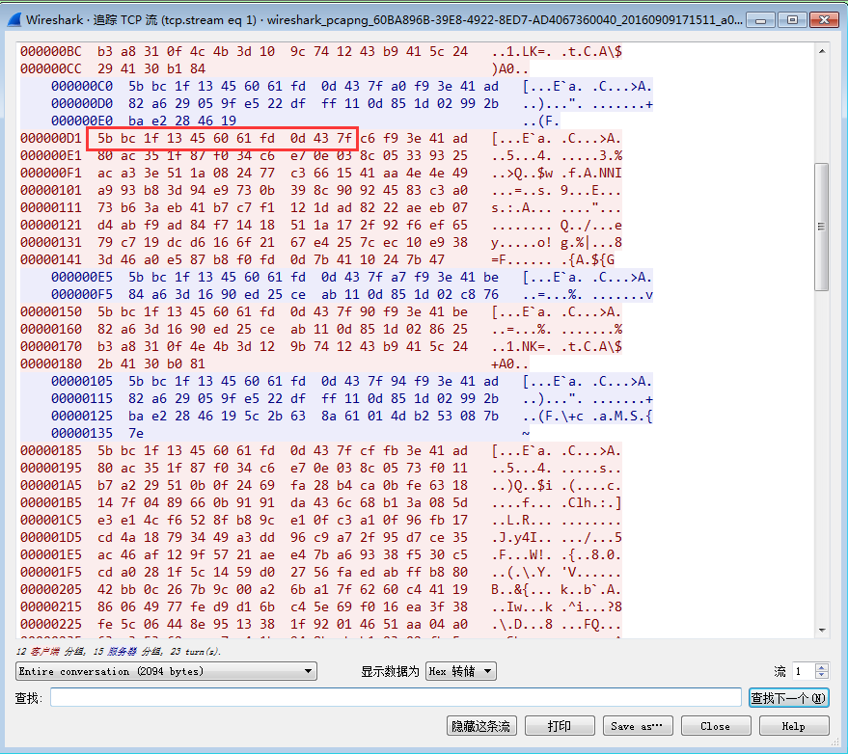Click the 打印 print button
The image size is (848, 754).
coord(560,726)
